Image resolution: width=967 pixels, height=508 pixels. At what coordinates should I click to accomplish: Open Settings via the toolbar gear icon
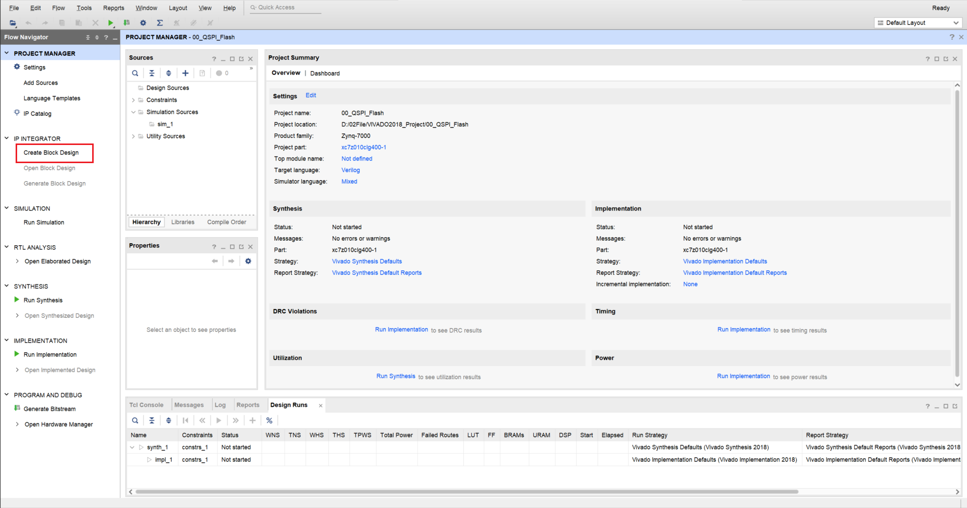tap(143, 23)
